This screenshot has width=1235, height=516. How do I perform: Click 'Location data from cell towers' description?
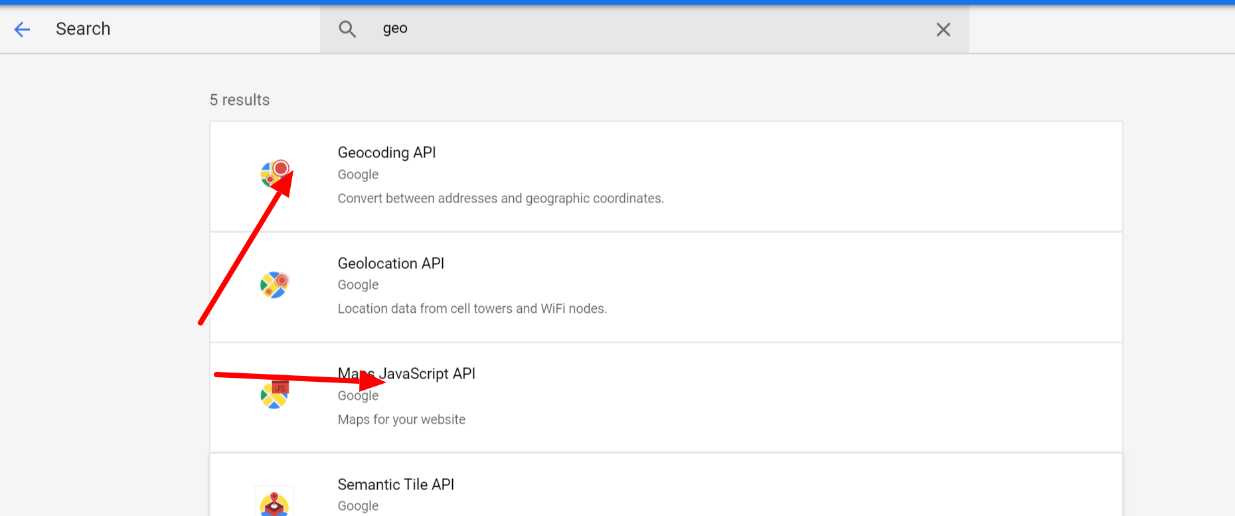click(x=472, y=309)
